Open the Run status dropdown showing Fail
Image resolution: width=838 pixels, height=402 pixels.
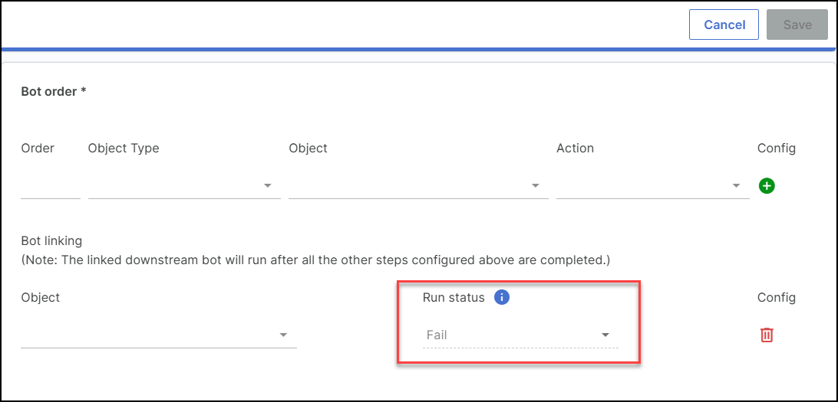(520, 335)
